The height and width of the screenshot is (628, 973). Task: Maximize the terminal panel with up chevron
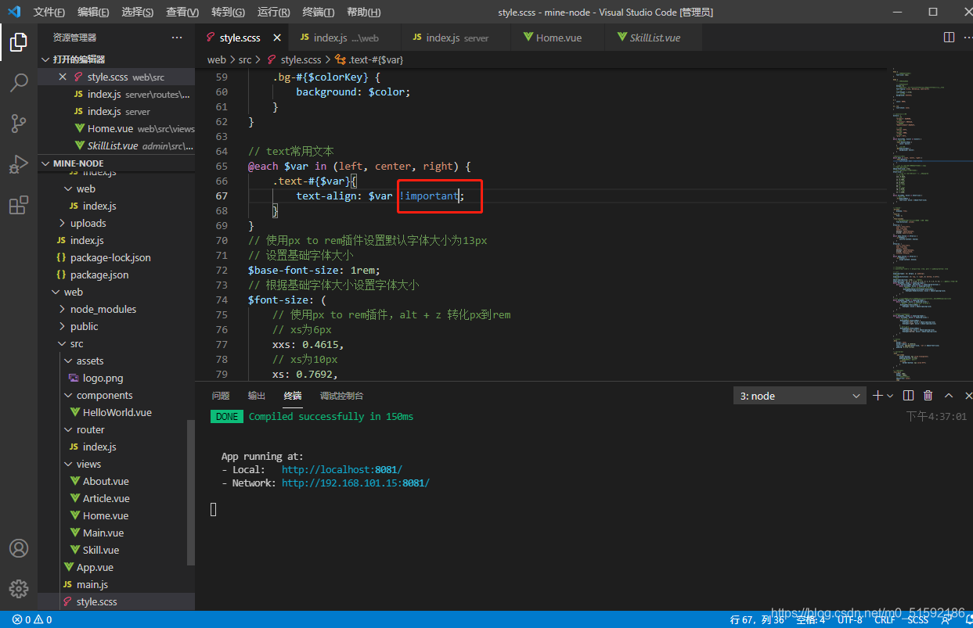pyautogui.click(x=949, y=396)
